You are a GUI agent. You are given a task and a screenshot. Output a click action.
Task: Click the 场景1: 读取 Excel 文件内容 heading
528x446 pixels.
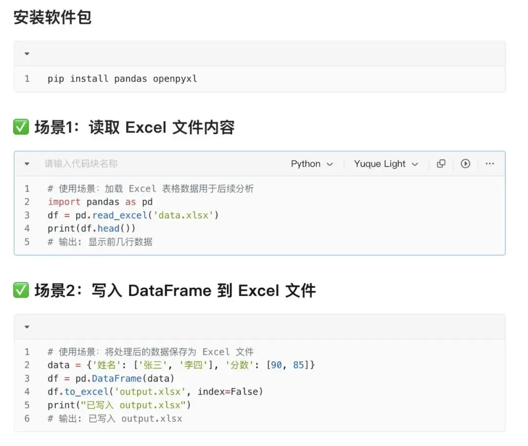tap(134, 127)
